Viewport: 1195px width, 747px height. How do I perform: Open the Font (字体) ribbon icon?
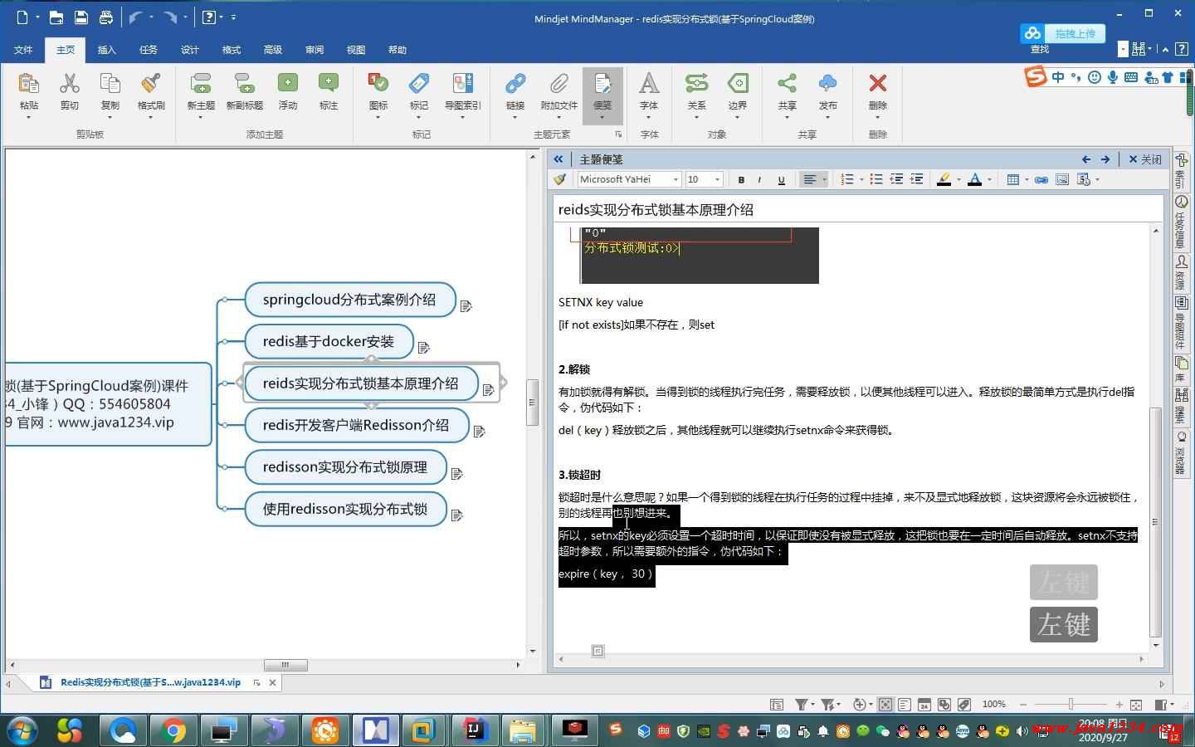(x=649, y=84)
